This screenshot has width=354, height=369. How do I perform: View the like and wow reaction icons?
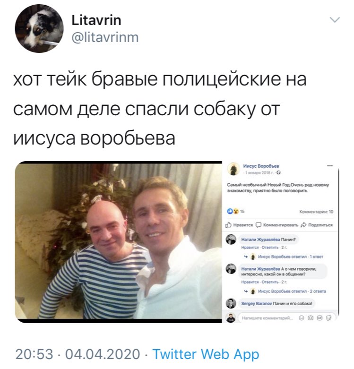point(233,211)
